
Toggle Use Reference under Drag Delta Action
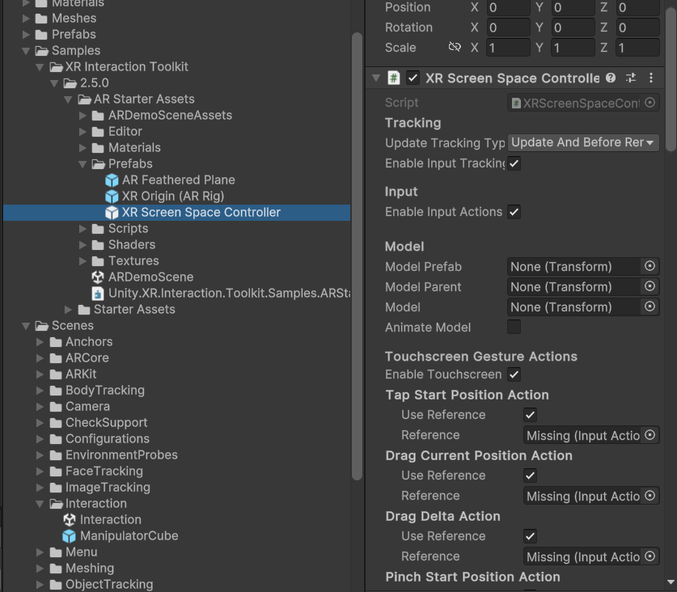(531, 536)
